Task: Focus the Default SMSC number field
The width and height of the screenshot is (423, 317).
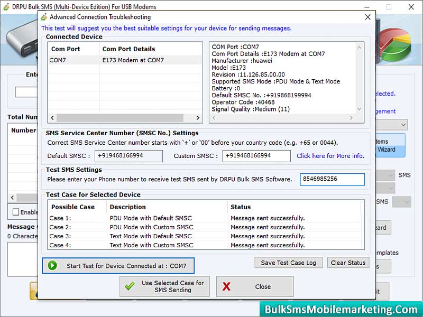Action: (x=128, y=156)
